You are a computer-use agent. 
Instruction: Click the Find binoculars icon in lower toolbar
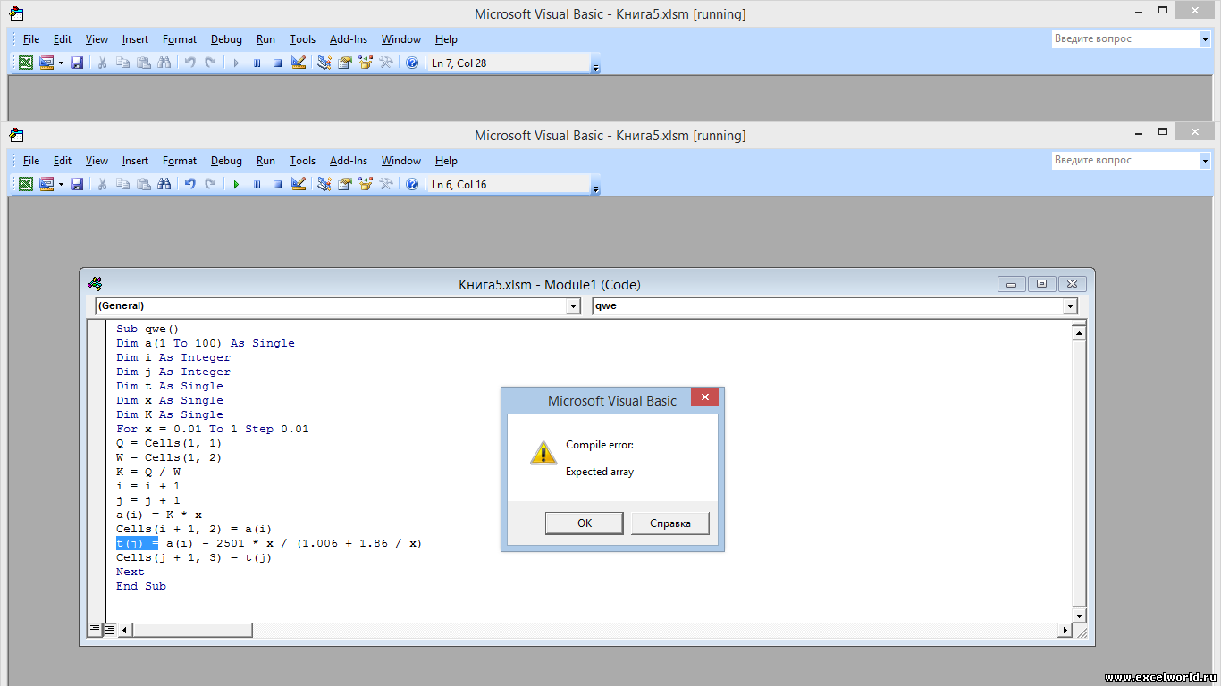click(x=164, y=185)
